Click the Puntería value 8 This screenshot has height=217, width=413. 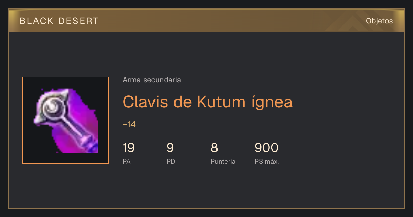coord(214,148)
